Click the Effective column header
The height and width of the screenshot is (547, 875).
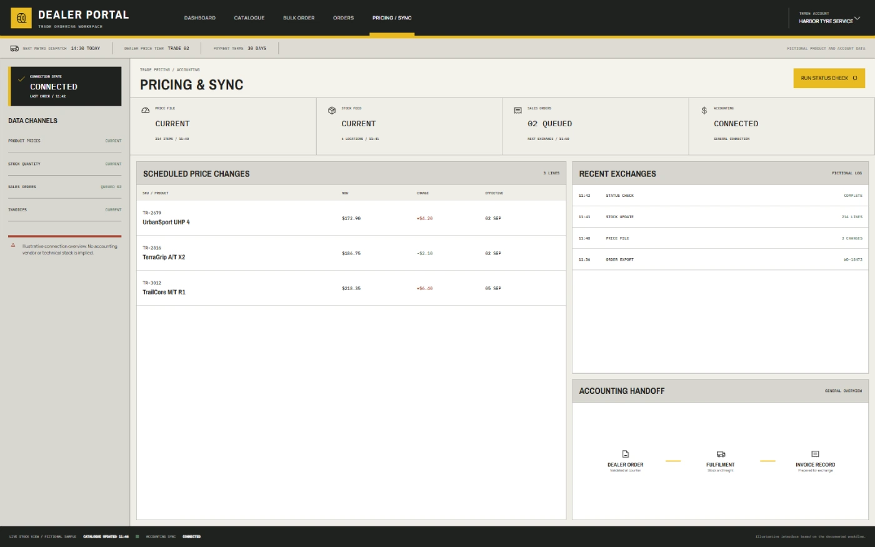point(494,193)
